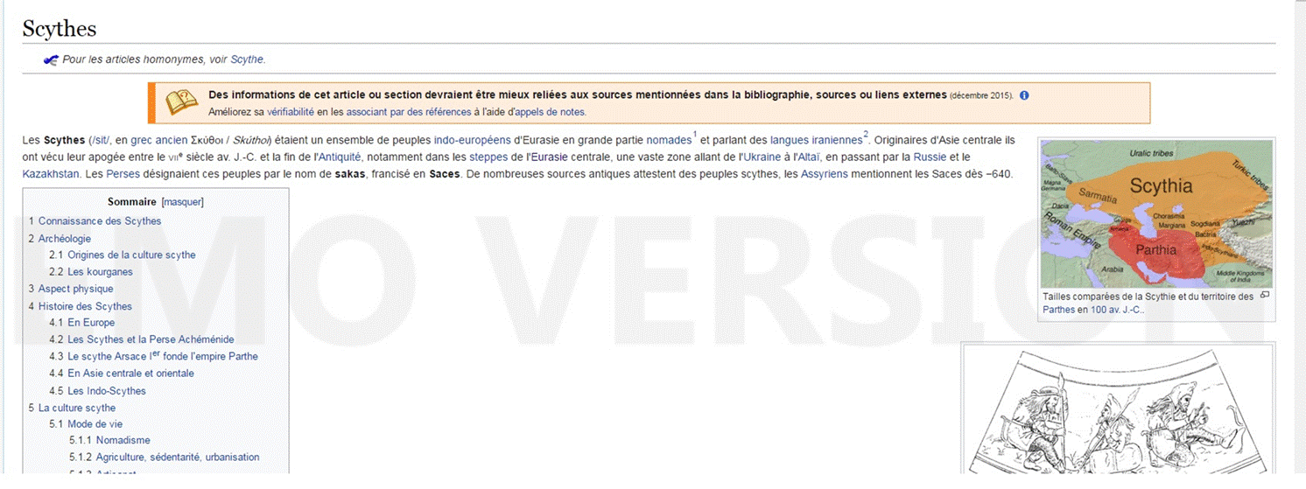Follow the nomades link
1306x489 pixels.
tap(669, 141)
